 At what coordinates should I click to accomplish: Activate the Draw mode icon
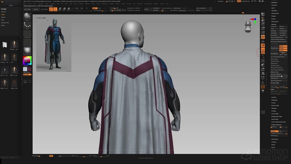click(x=55, y=9)
